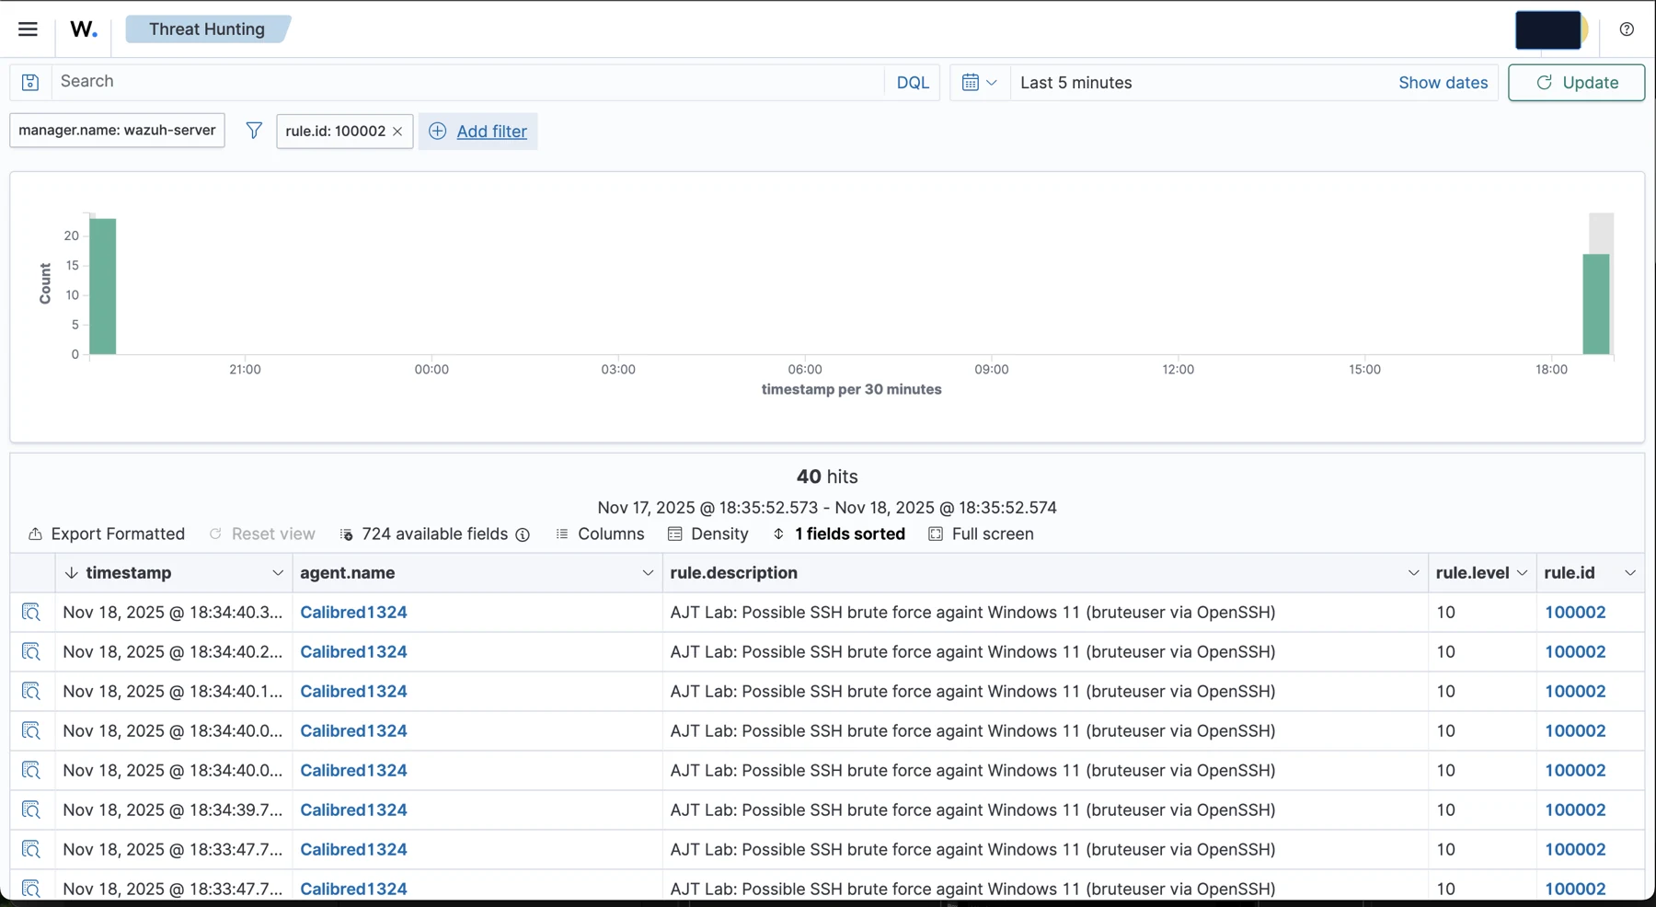Viewport: 1656px width, 907px height.
Task: Click the info icon beside available fields
Action: pos(523,535)
